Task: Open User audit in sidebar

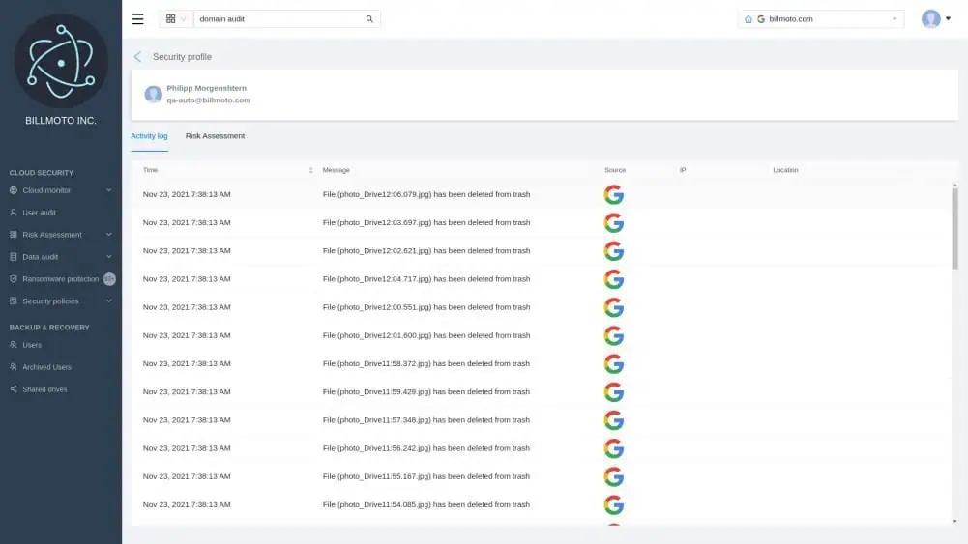Action: coord(39,213)
